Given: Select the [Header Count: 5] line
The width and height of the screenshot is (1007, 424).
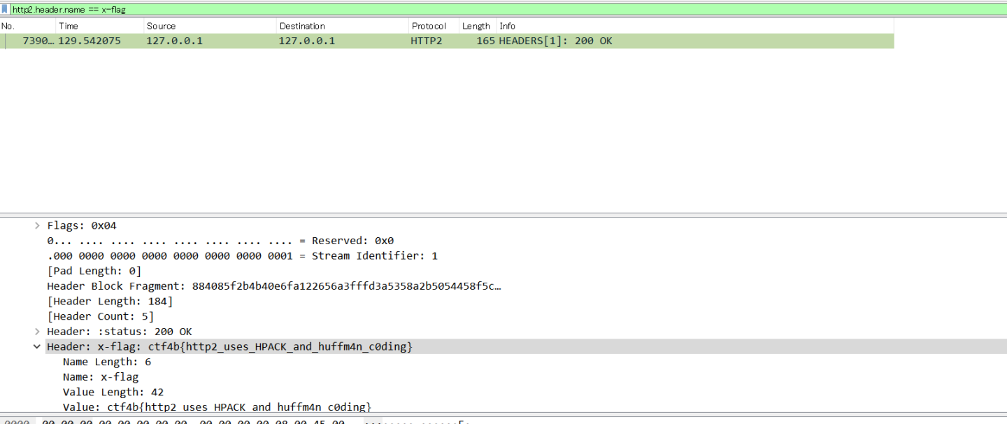Looking at the screenshot, I should tap(100, 316).
